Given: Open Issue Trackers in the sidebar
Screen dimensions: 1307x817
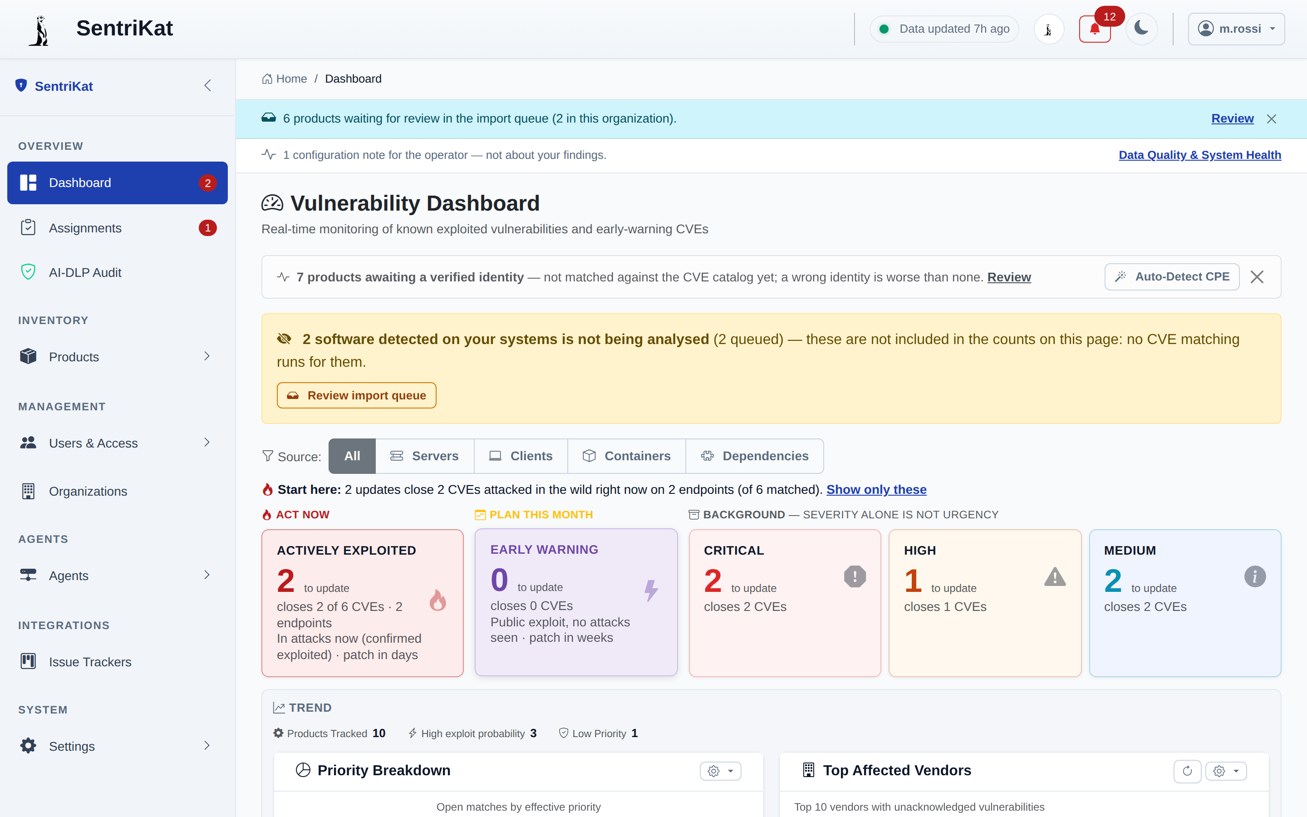Looking at the screenshot, I should 117,662.
